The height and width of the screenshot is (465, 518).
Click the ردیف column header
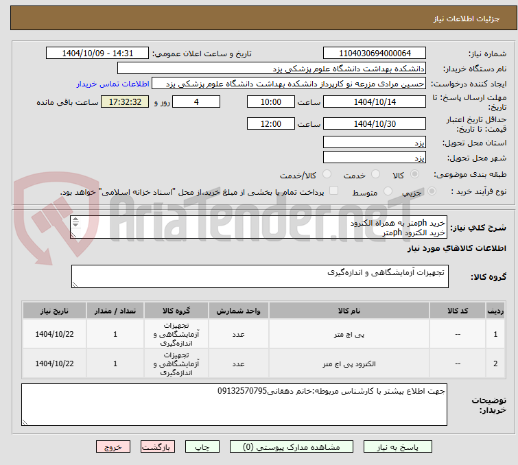[495, 311]
